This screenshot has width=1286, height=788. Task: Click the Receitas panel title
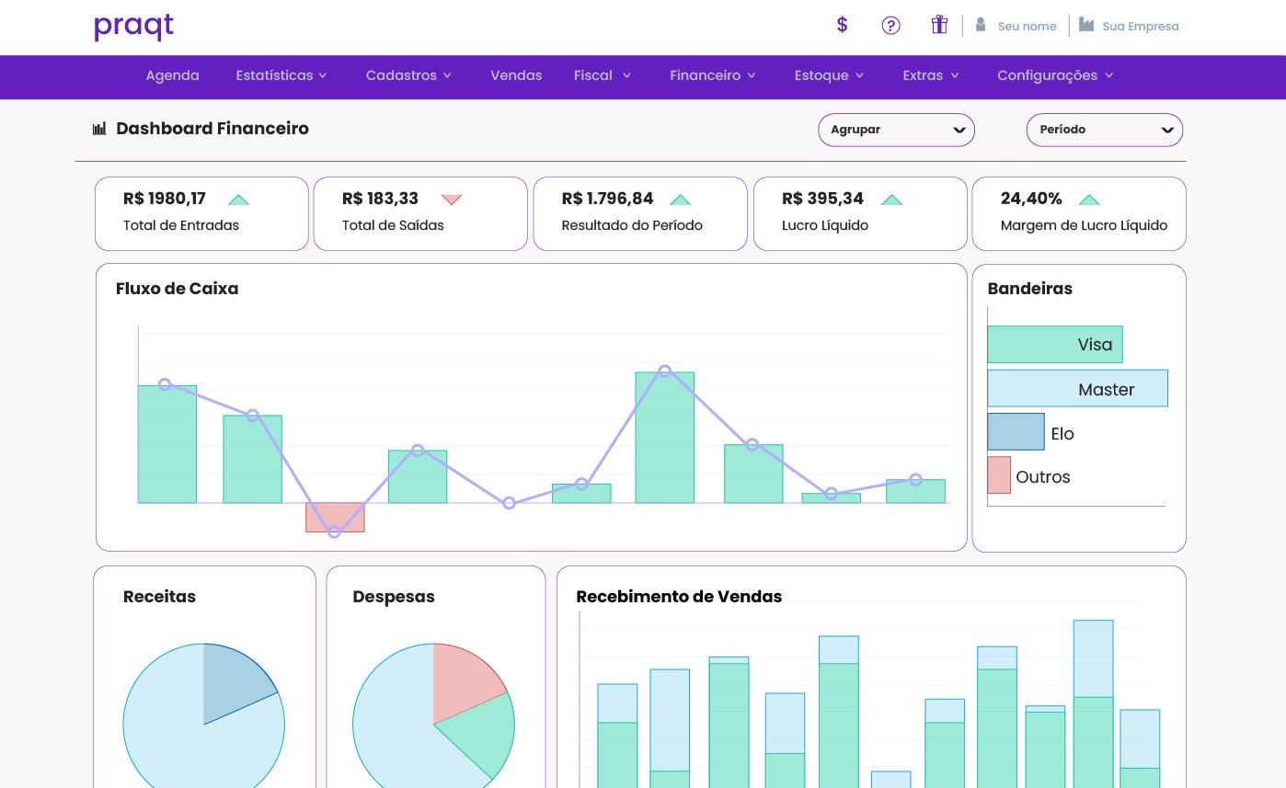(x=159, y=597)
